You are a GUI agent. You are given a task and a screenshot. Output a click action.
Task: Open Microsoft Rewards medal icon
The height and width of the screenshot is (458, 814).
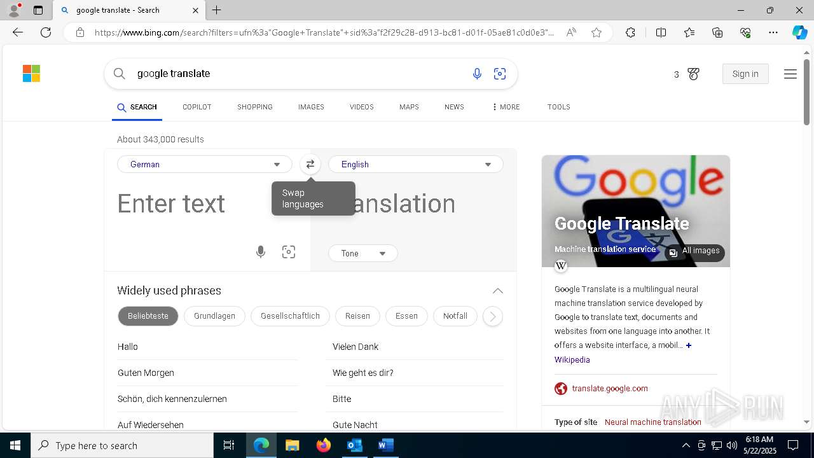click(693, 74)
